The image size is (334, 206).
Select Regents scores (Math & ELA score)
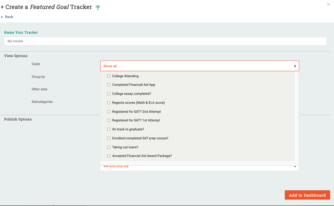[109, 103]
